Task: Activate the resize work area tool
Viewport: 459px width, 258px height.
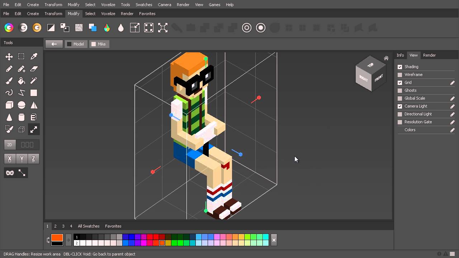Action: pyautogui.click(x=34, y=129)
